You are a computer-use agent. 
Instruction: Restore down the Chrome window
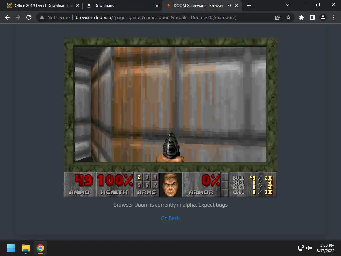(x=318, y=5)
